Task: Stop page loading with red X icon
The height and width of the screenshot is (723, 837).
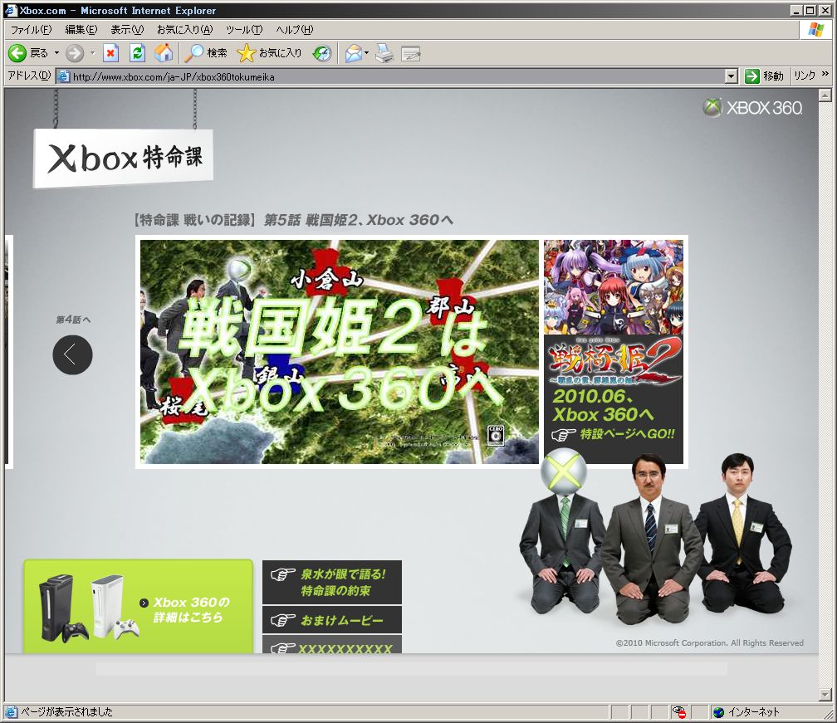Action: pyautogui.click(x=110, y=53)
